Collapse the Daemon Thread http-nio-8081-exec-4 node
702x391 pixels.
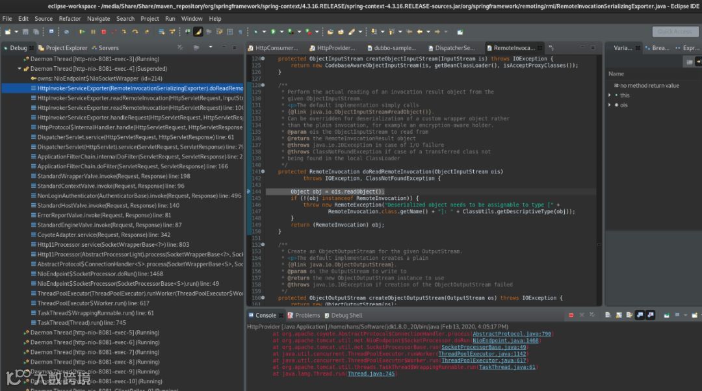(19, 68)
